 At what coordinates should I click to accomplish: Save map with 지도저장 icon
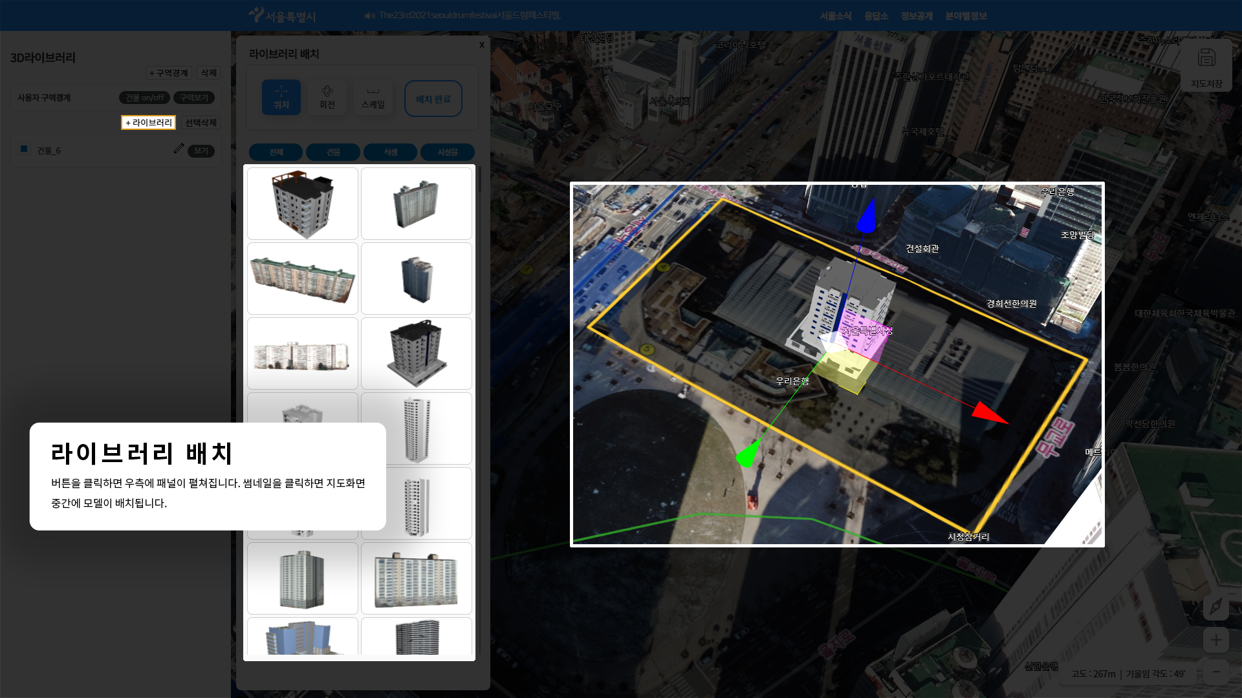coord(1206,65)
